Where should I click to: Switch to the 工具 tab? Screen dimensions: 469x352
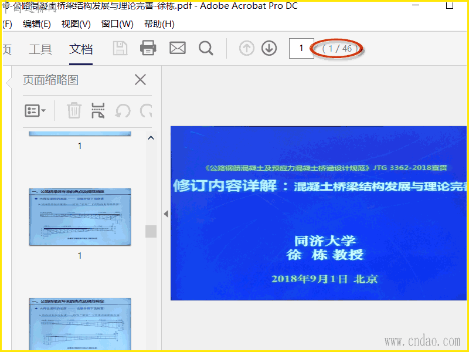pos(40,49)
